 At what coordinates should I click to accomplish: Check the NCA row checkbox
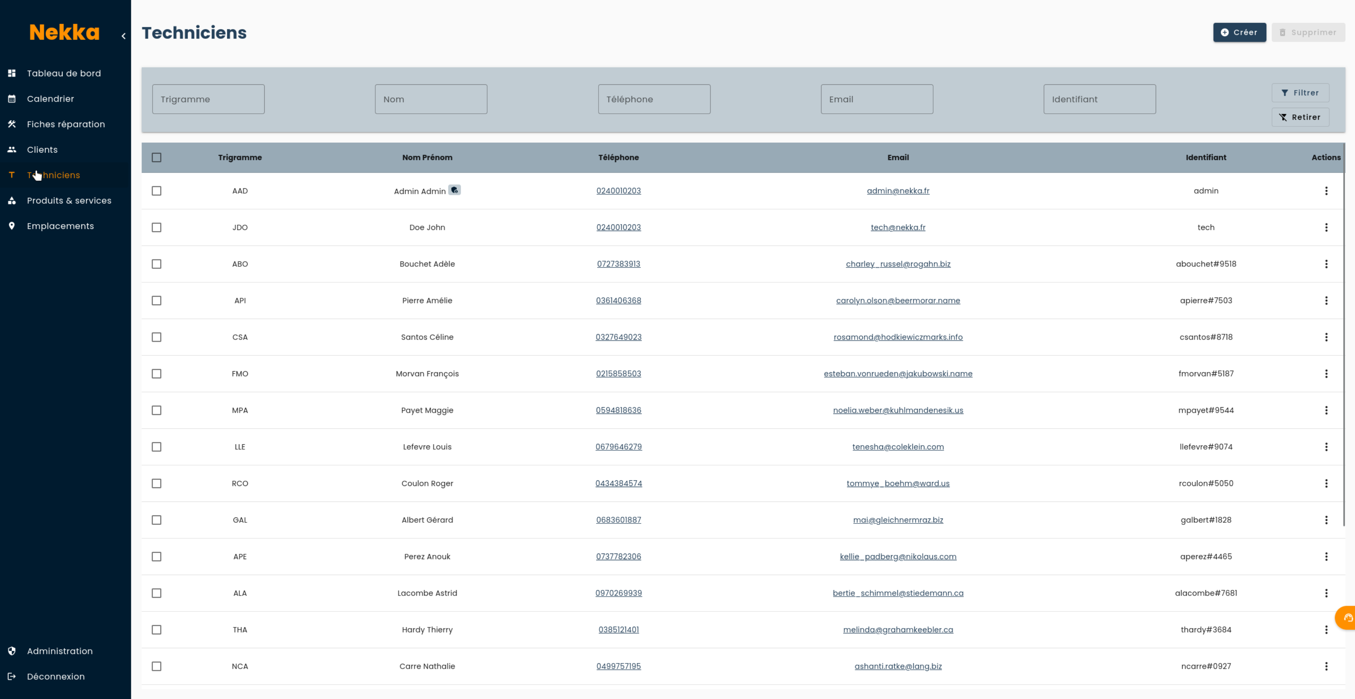156,666
